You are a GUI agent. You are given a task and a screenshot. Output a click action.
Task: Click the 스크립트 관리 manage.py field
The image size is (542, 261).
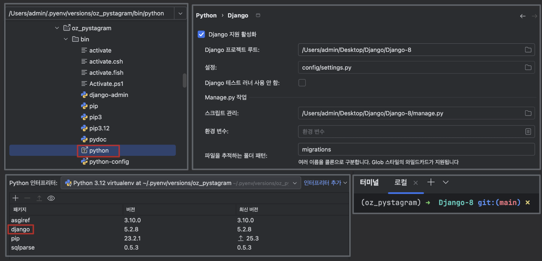click(416, 113)
